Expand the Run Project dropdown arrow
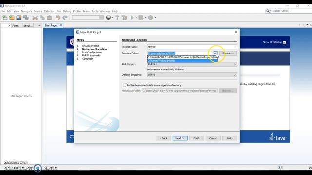This screenshot has width=312, height=175. click(x=136, y=17)
